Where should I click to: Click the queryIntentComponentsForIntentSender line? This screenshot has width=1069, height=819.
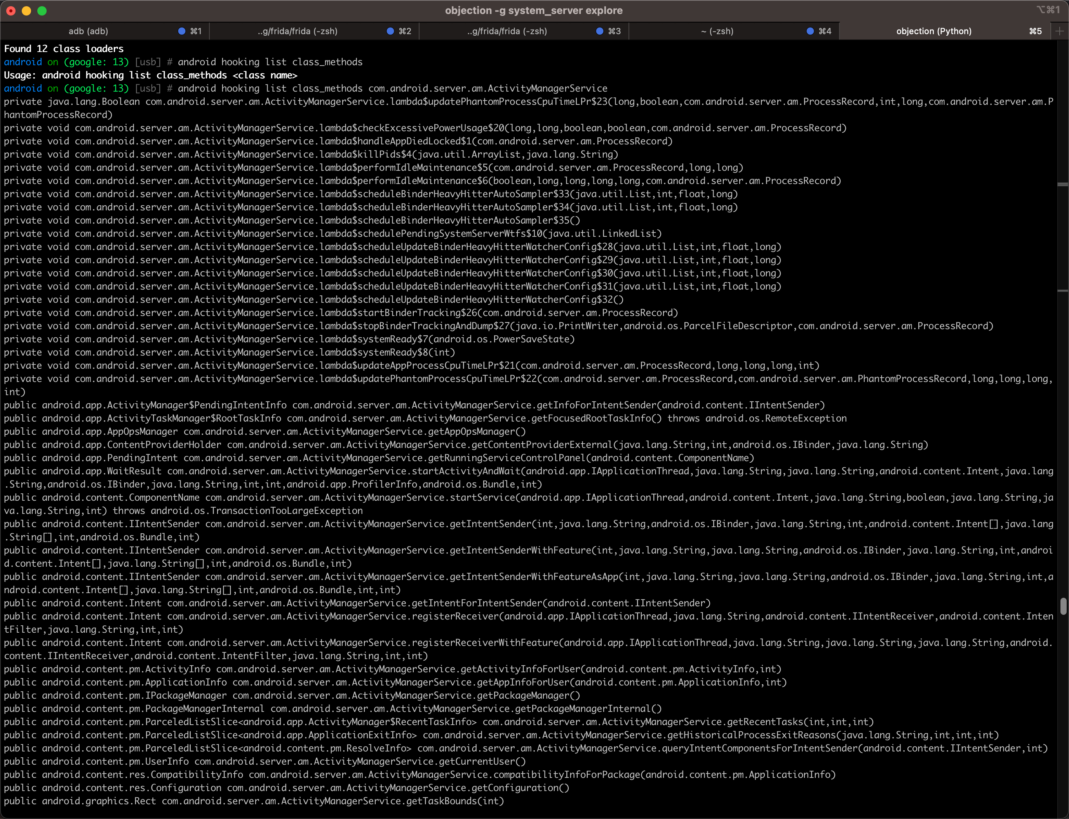point(526,748)
